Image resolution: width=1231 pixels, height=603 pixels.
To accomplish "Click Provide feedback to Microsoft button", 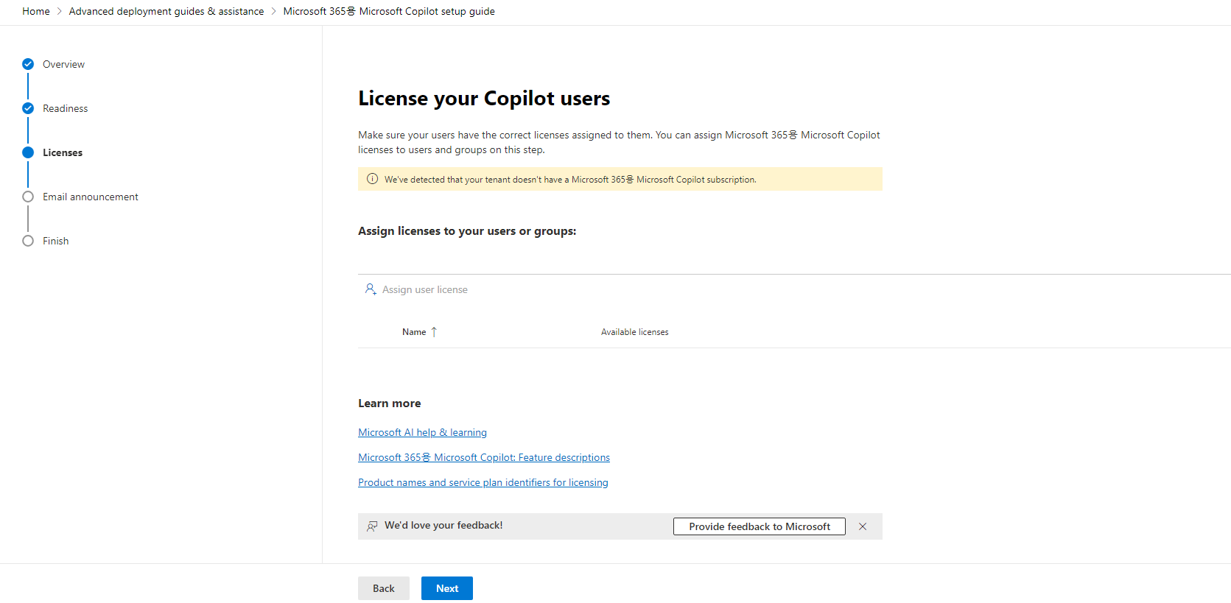I will [x=760, y=526].
